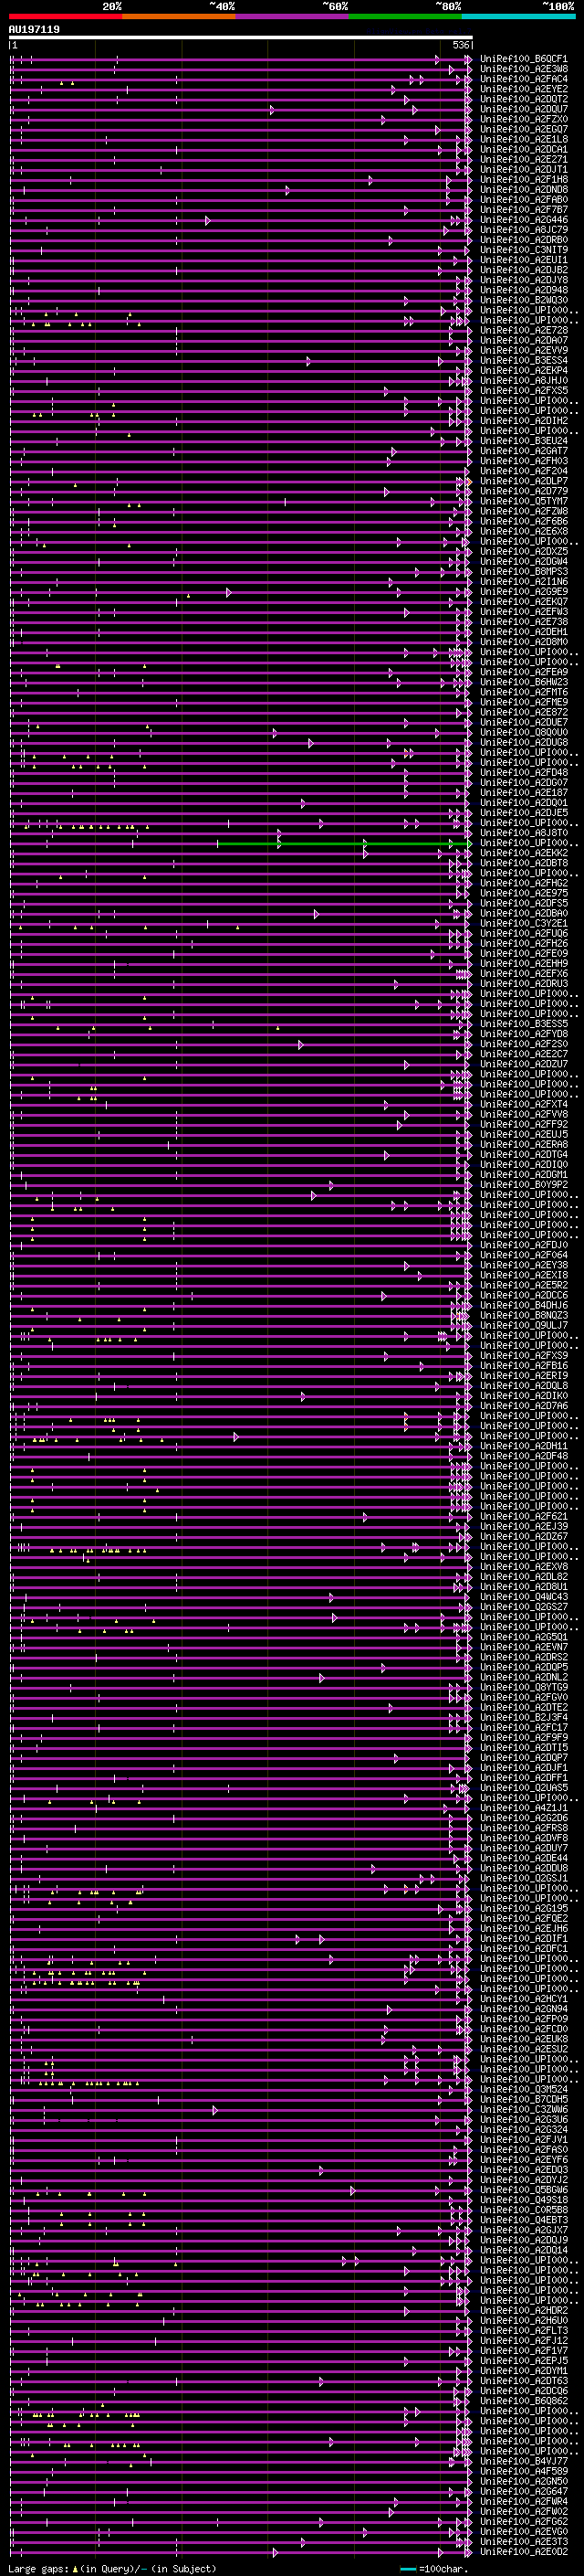584x2576 pixels.
Task: Click hit label UniRef100_A2FYD8
Action: click(x=523, y=1034)
